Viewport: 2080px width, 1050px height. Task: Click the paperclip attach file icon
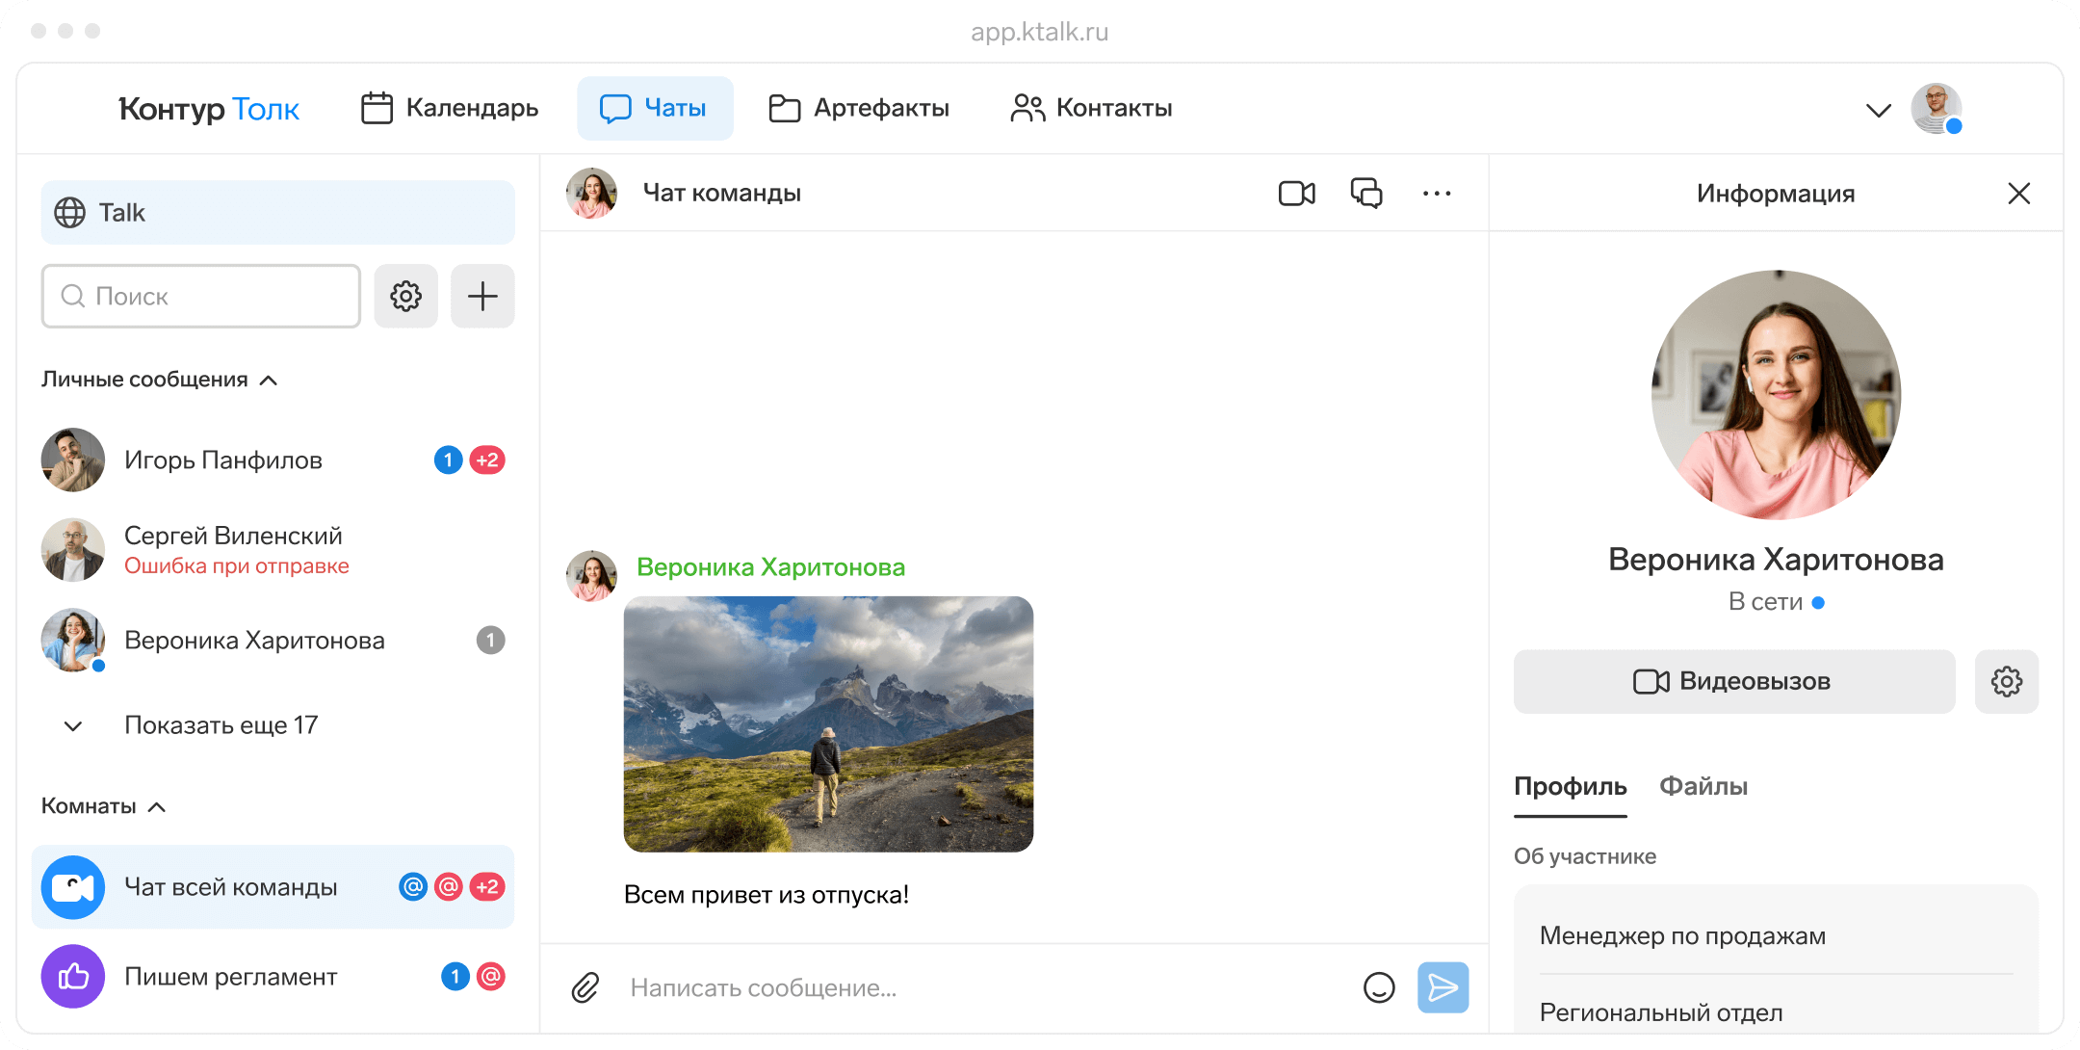click(x=585, y=987)
